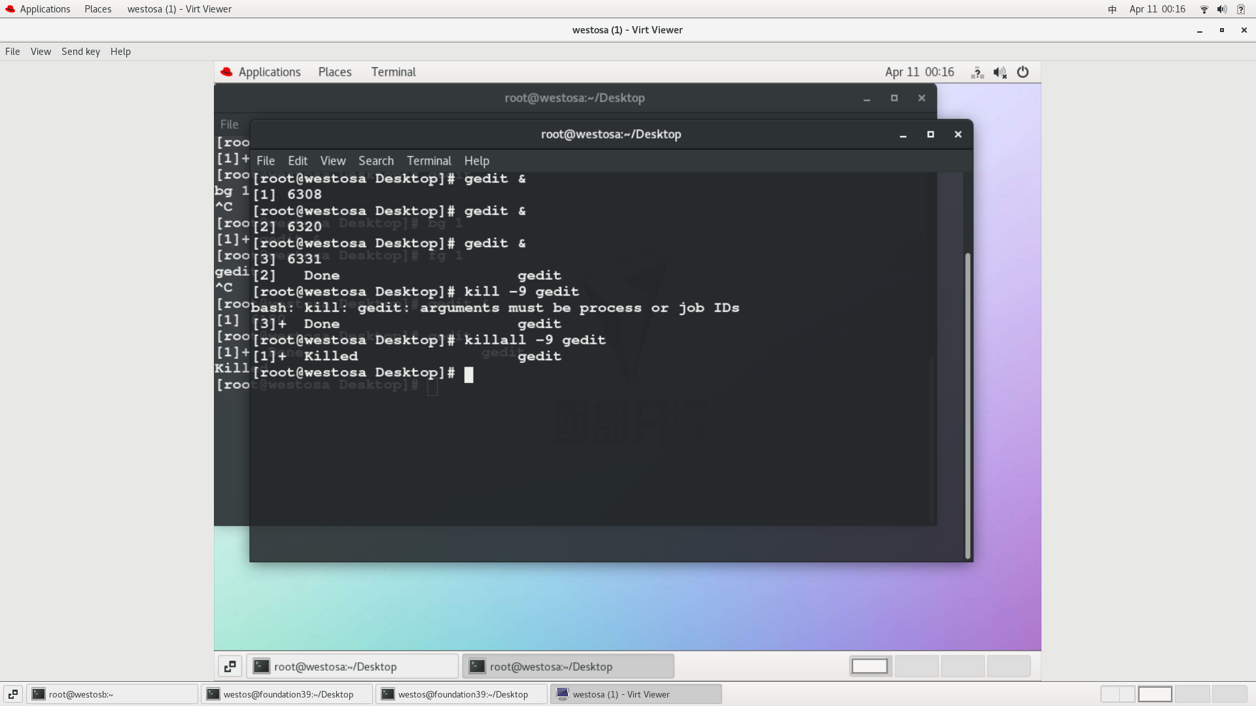Screen dimensions: 1256x706
Task: Switch to root@westosb:~ taskbar window
Action: click(113, 694)
